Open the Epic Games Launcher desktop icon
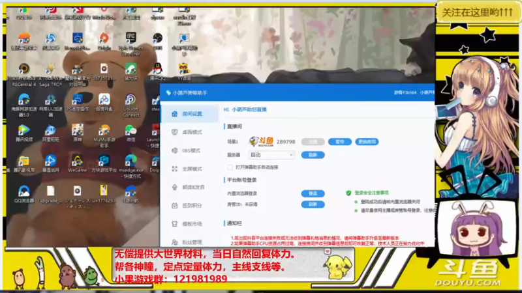522x293 pixels. coord(130,44)
